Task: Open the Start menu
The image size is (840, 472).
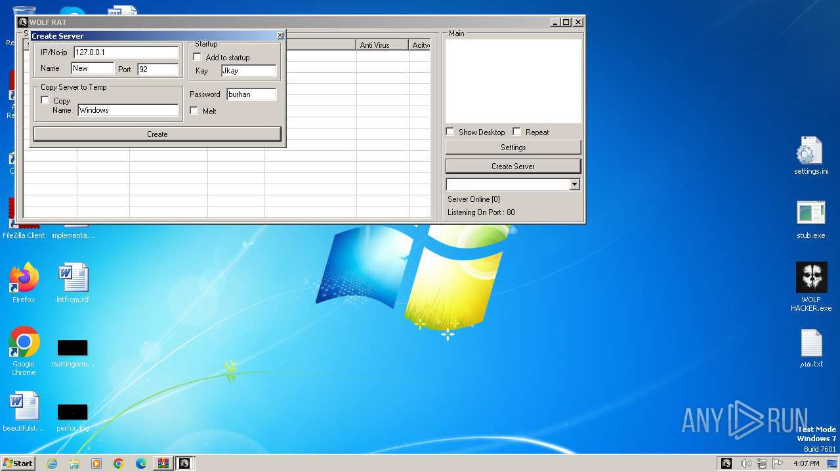Action: [x=18, y=463]
